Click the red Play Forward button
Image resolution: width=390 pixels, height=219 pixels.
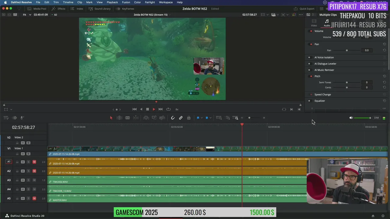[x=154, y=109]
